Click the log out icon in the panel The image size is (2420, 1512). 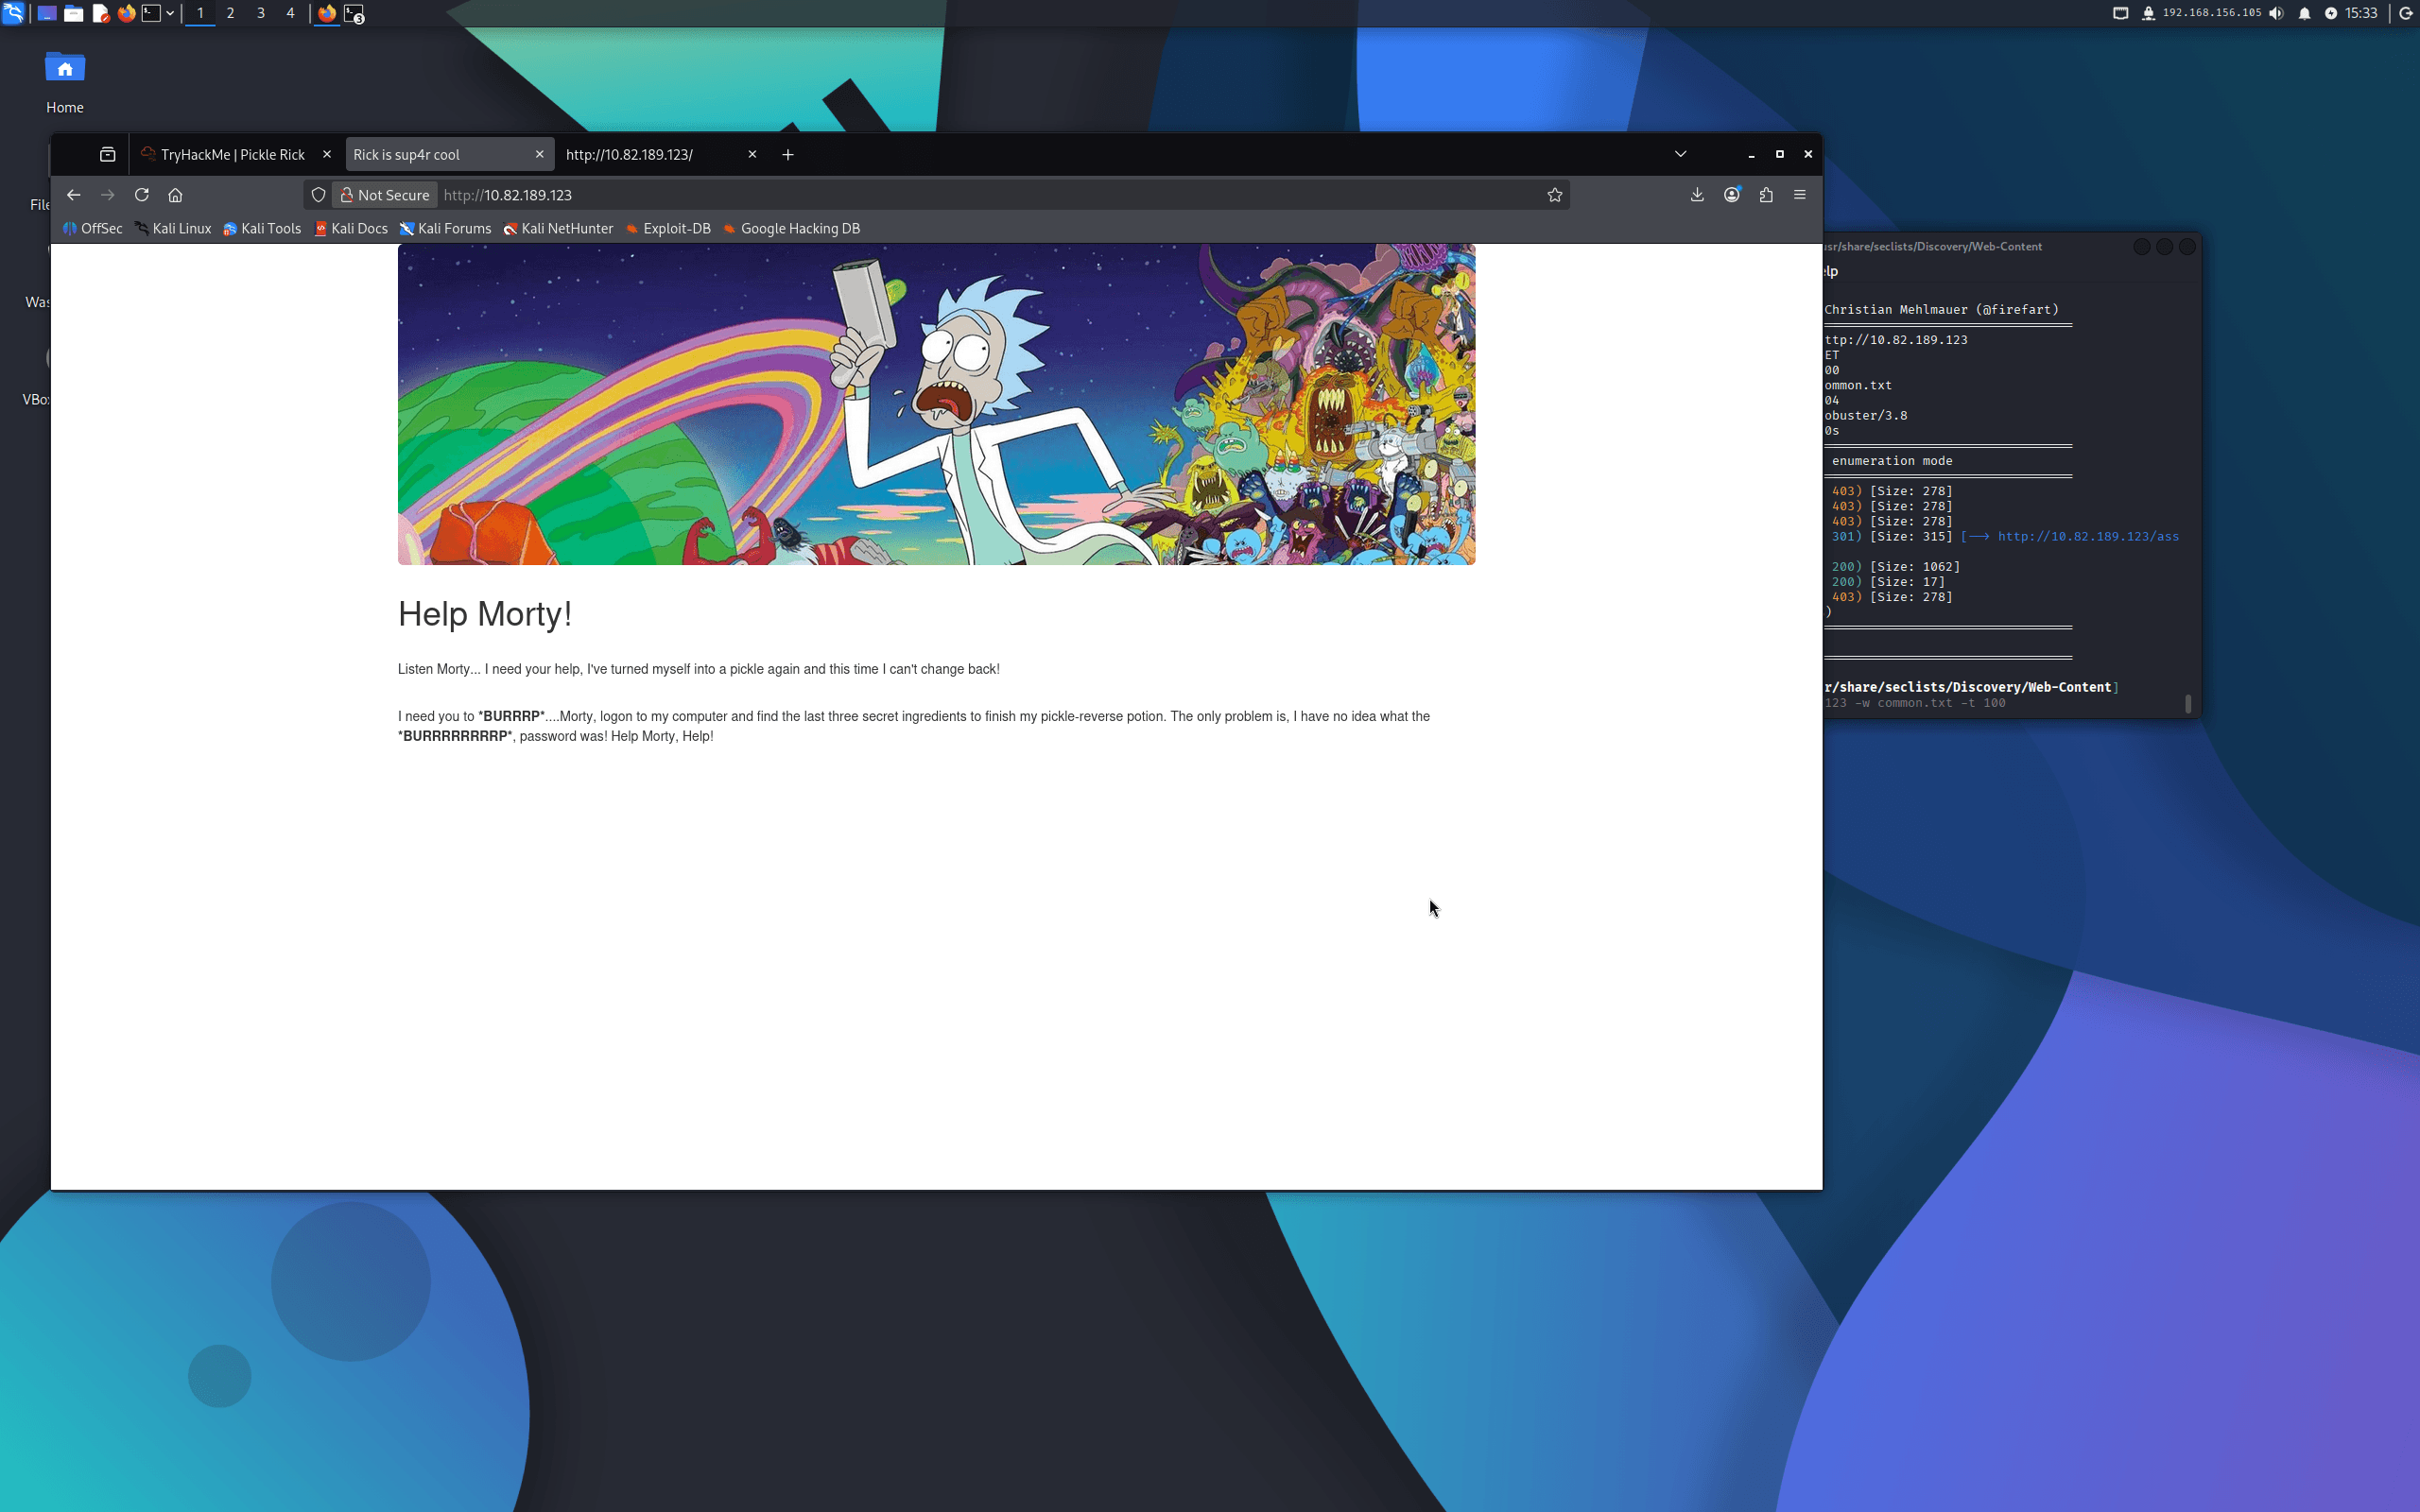[x=2407, y=13]
